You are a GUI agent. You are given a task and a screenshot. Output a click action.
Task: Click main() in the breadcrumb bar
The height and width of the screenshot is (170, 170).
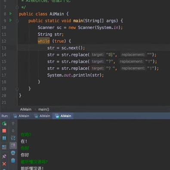[x=43, y=109]
